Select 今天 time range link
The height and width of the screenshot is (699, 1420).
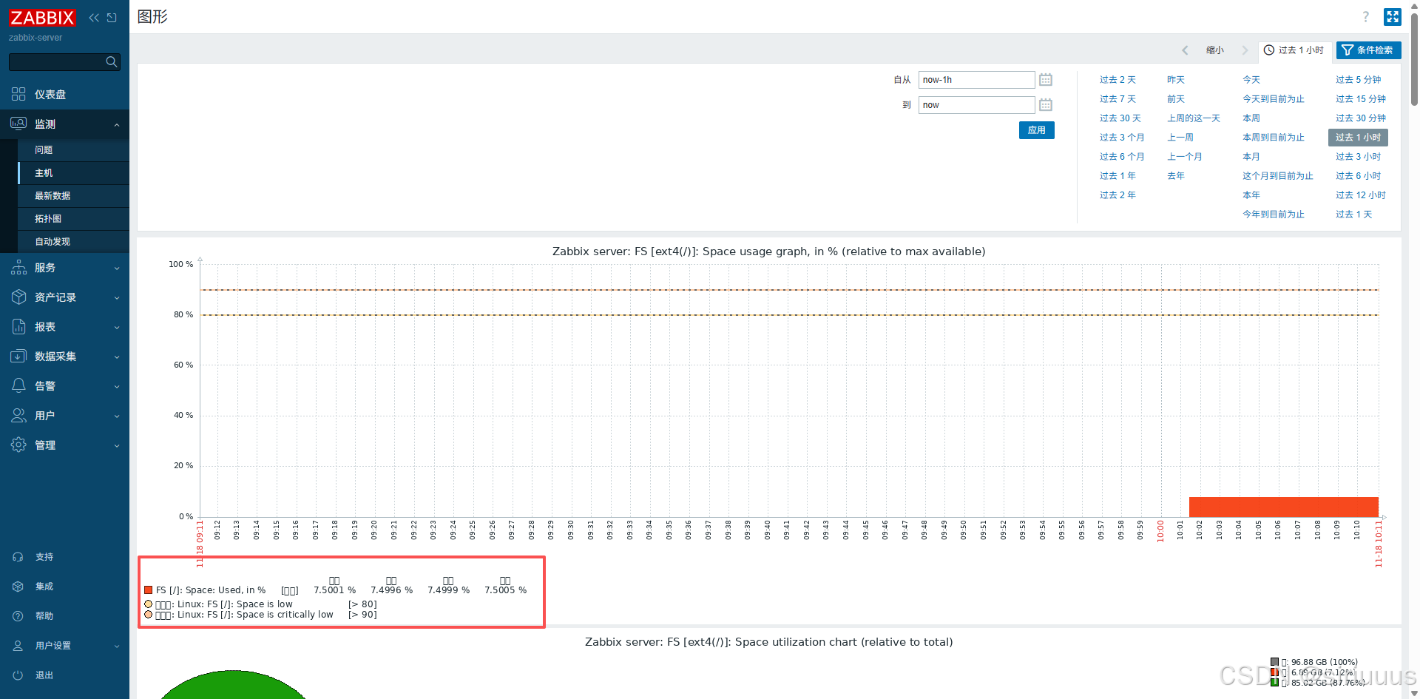[x=1251, y=80]
